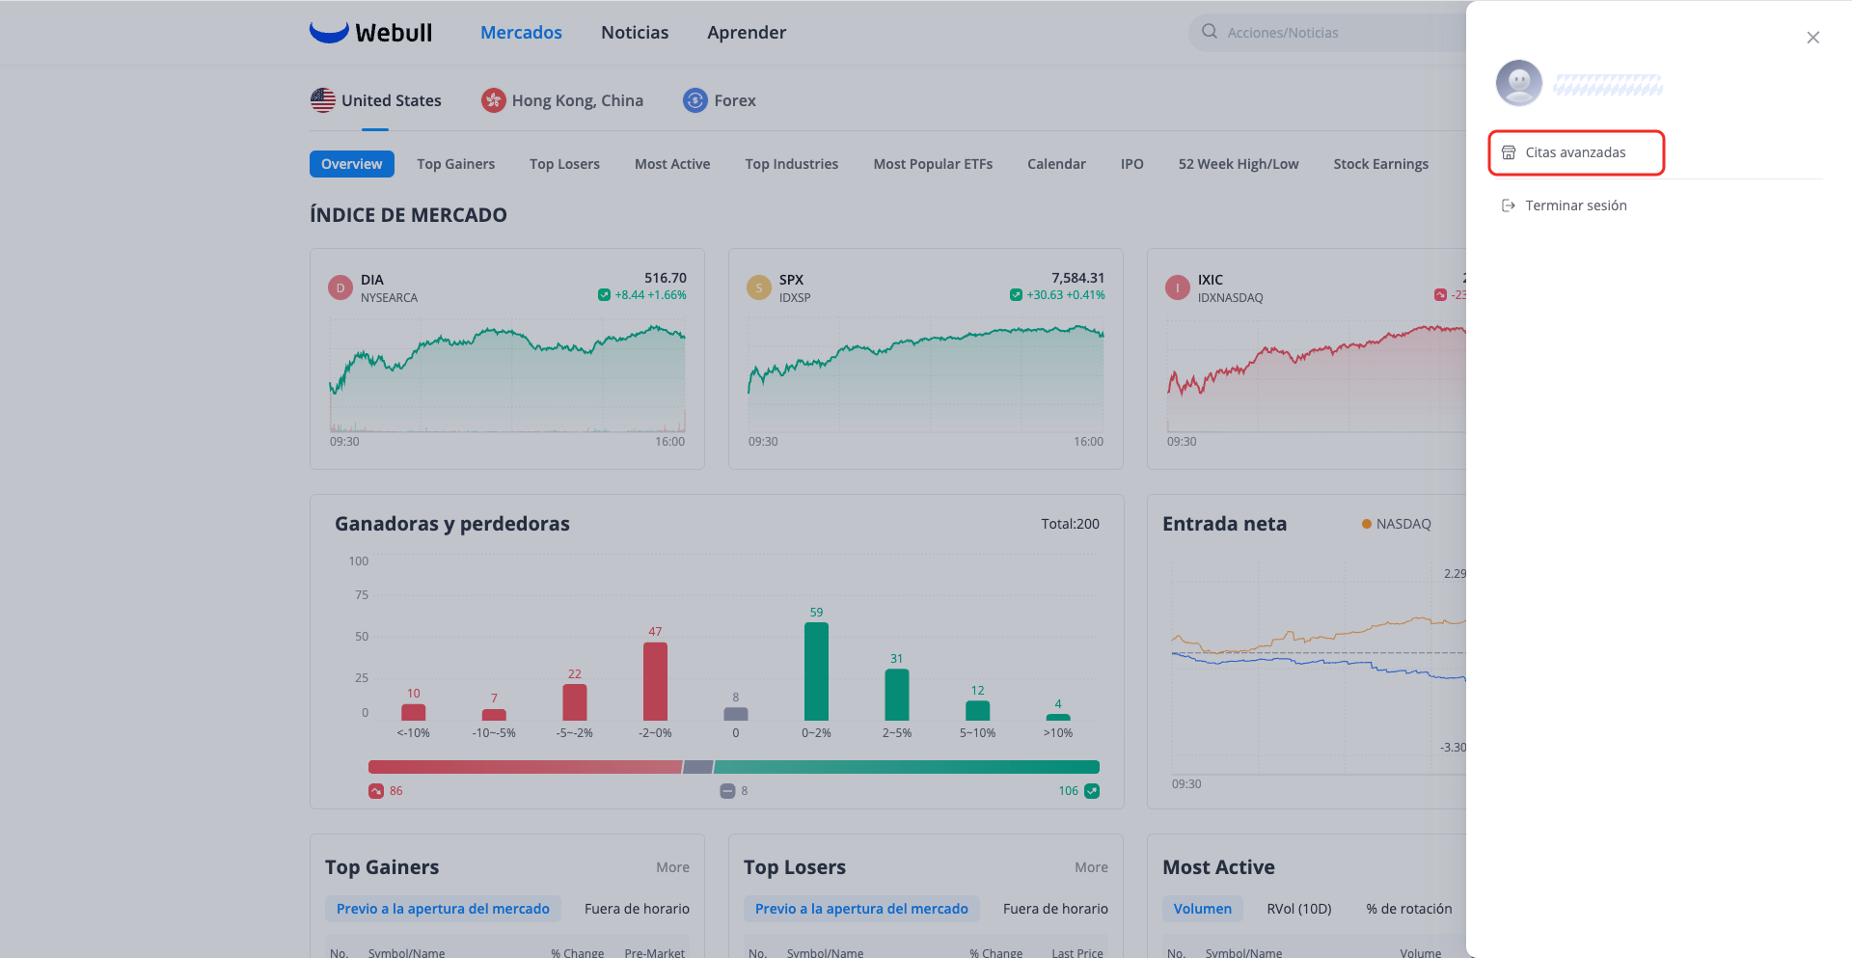Open Aprender in the top navigation

pyautogui.click(x=747, y=32)
